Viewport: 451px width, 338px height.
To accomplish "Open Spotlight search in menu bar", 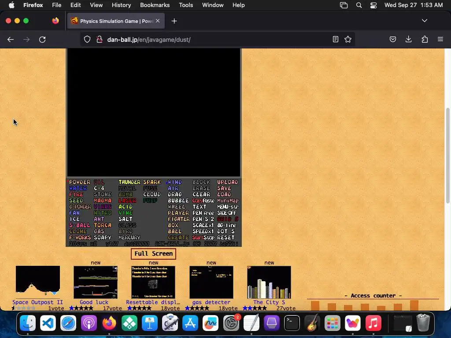I will point(359,5).
